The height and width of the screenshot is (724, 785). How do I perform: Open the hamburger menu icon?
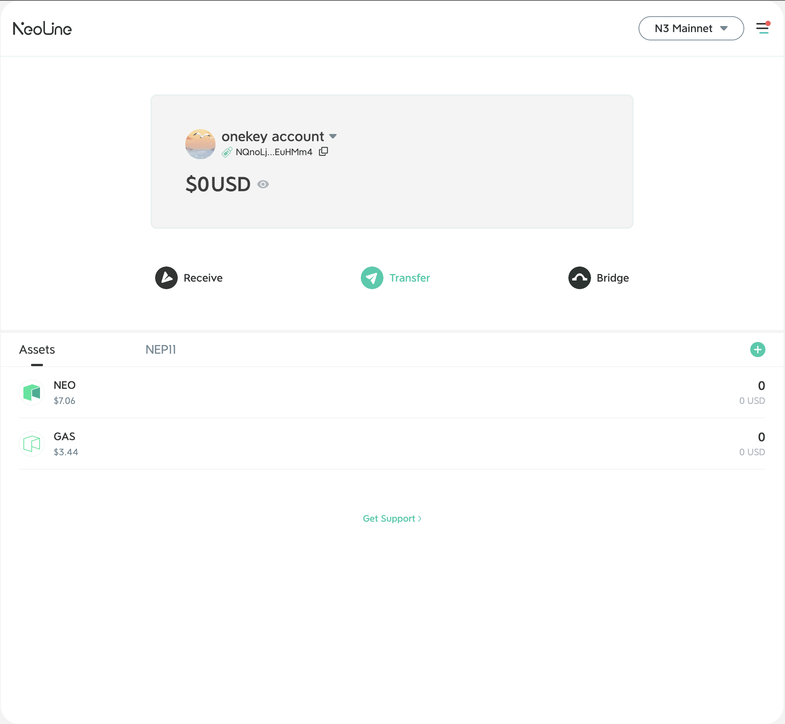tap(762, 28)
